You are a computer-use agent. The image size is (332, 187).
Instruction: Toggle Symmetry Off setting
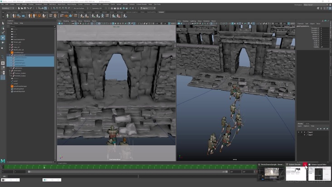pos(97,8)
